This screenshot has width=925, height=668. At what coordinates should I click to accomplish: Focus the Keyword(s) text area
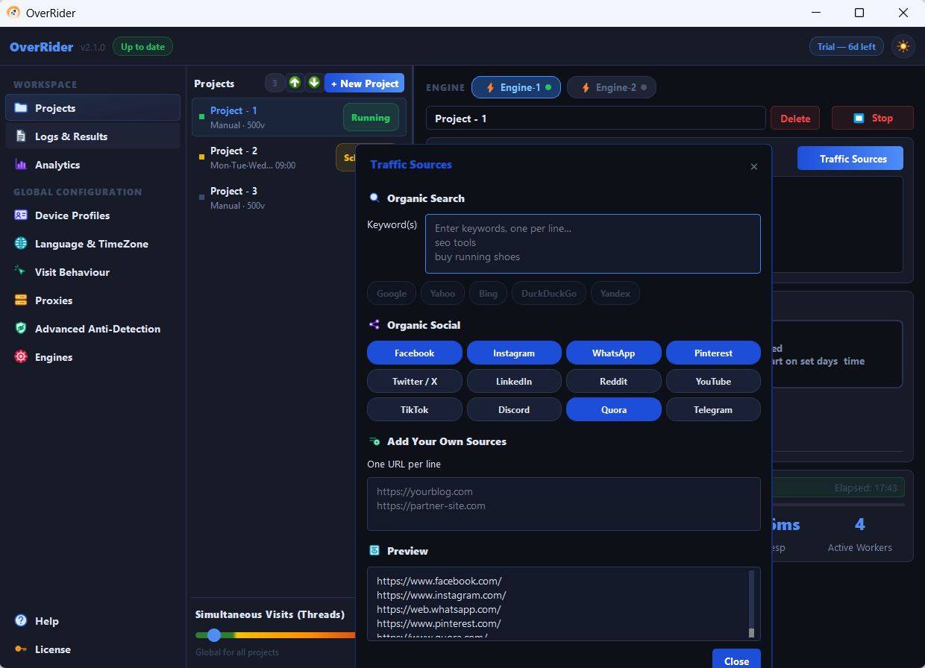pyautogui.click(x=593, y=244)
